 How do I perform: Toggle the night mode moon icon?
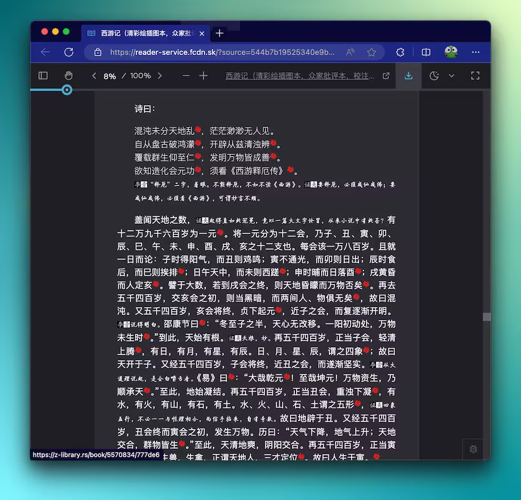click(434, 76)
